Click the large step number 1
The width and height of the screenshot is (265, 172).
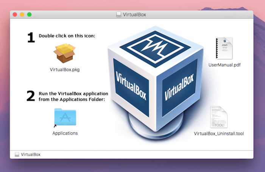[x=30, y=37]
